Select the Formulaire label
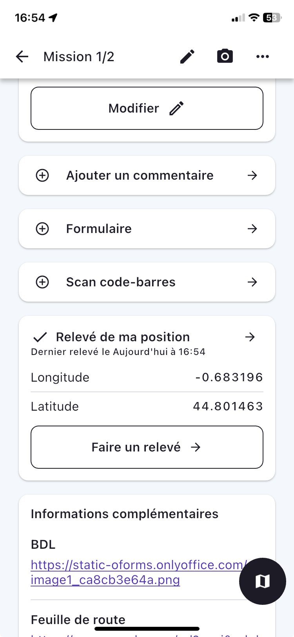294x637 pixels. click(x=99, y=229)
